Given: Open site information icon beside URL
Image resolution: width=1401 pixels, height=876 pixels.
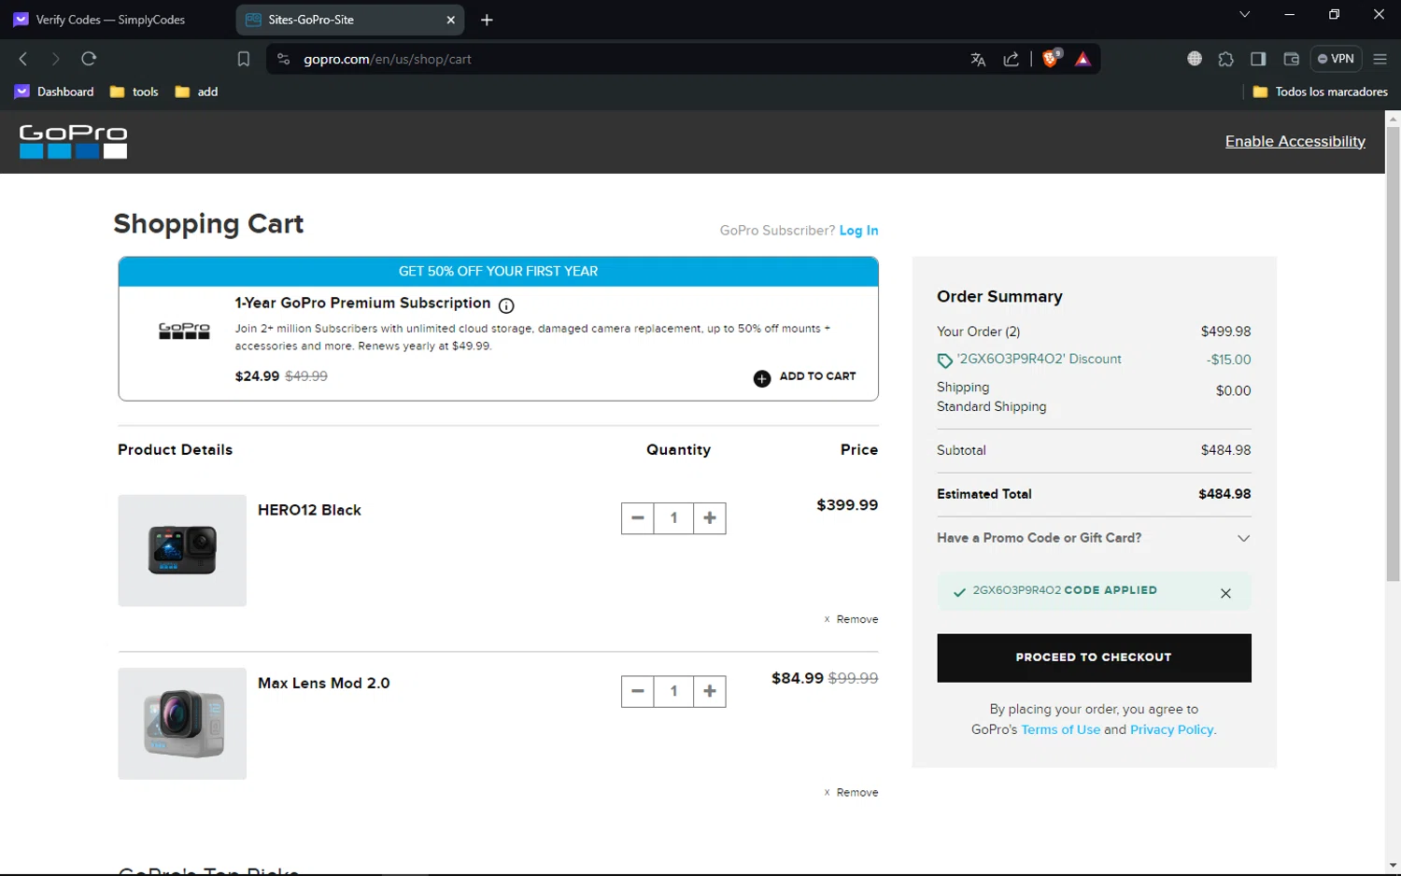Looking at the screenshot, I should [x=284, y=59].
